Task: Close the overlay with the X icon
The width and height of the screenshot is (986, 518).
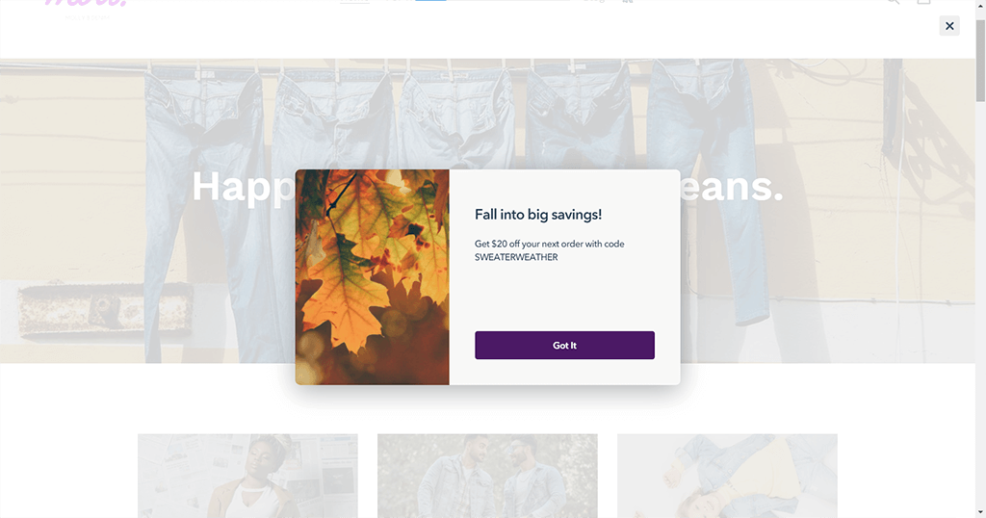Action: coord(948,26)
